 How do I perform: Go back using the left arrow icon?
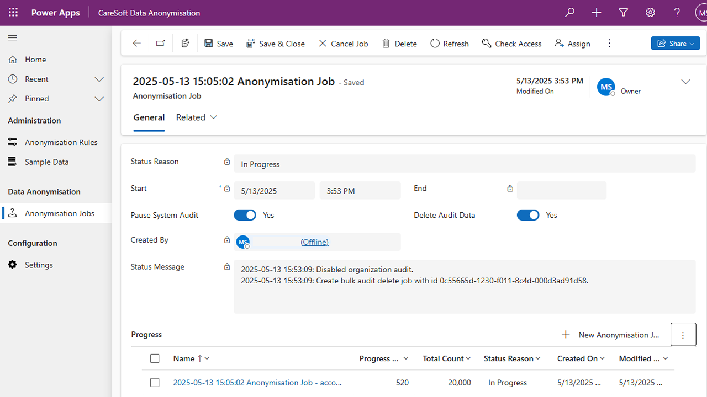point(136,44)
